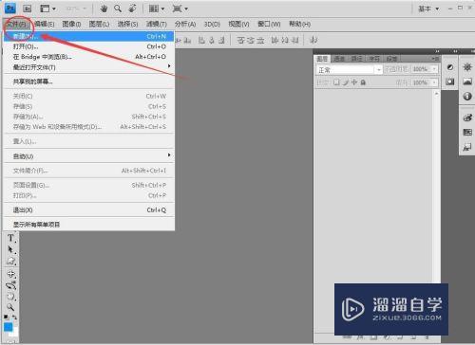Launch Bridge from the Br icon

pos(28,9)
